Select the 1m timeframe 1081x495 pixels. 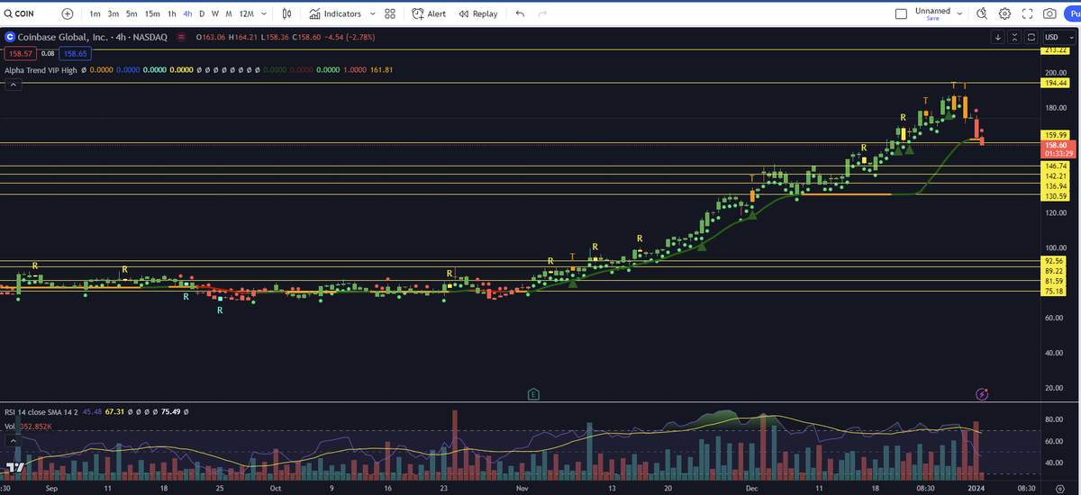click(95, 13)
